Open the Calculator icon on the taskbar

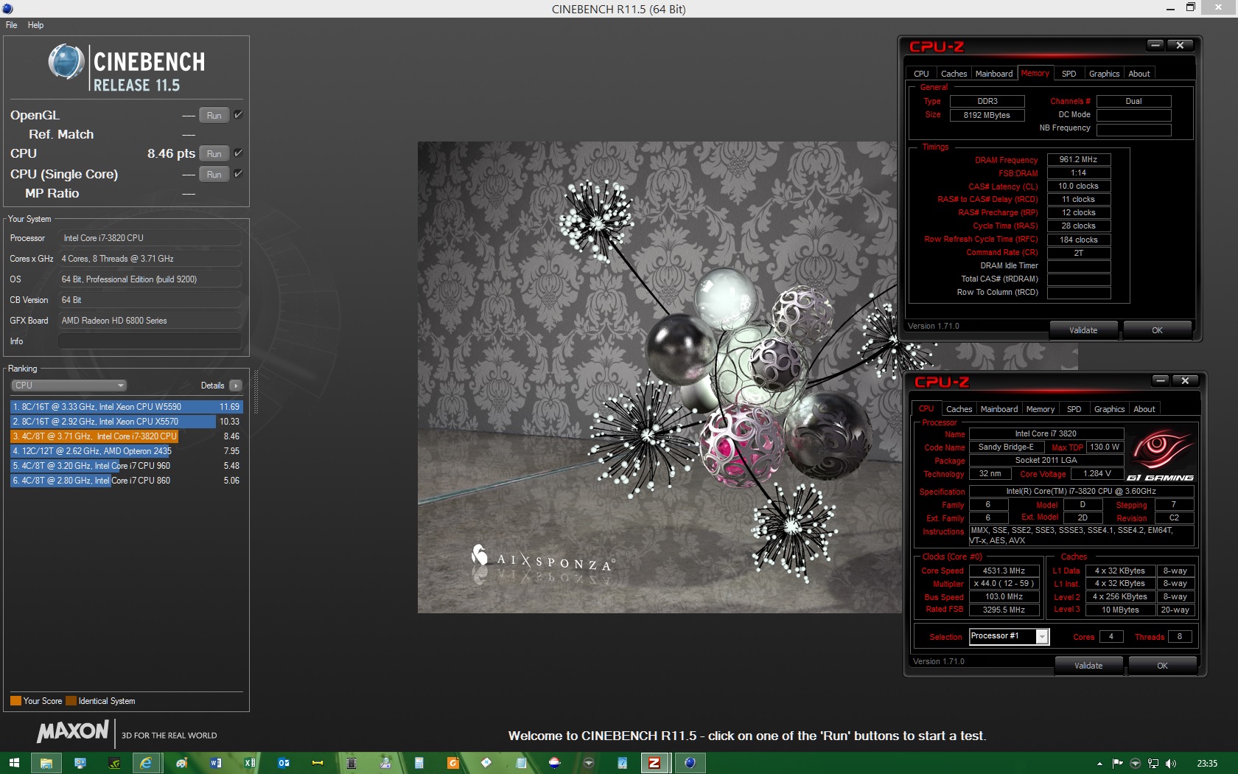pos(419,763)
